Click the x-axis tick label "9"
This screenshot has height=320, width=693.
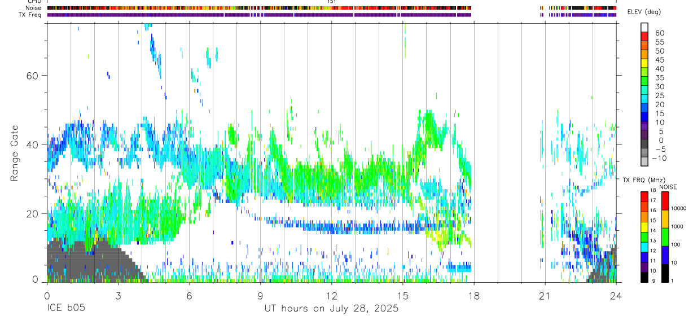[x=260, y=295]
